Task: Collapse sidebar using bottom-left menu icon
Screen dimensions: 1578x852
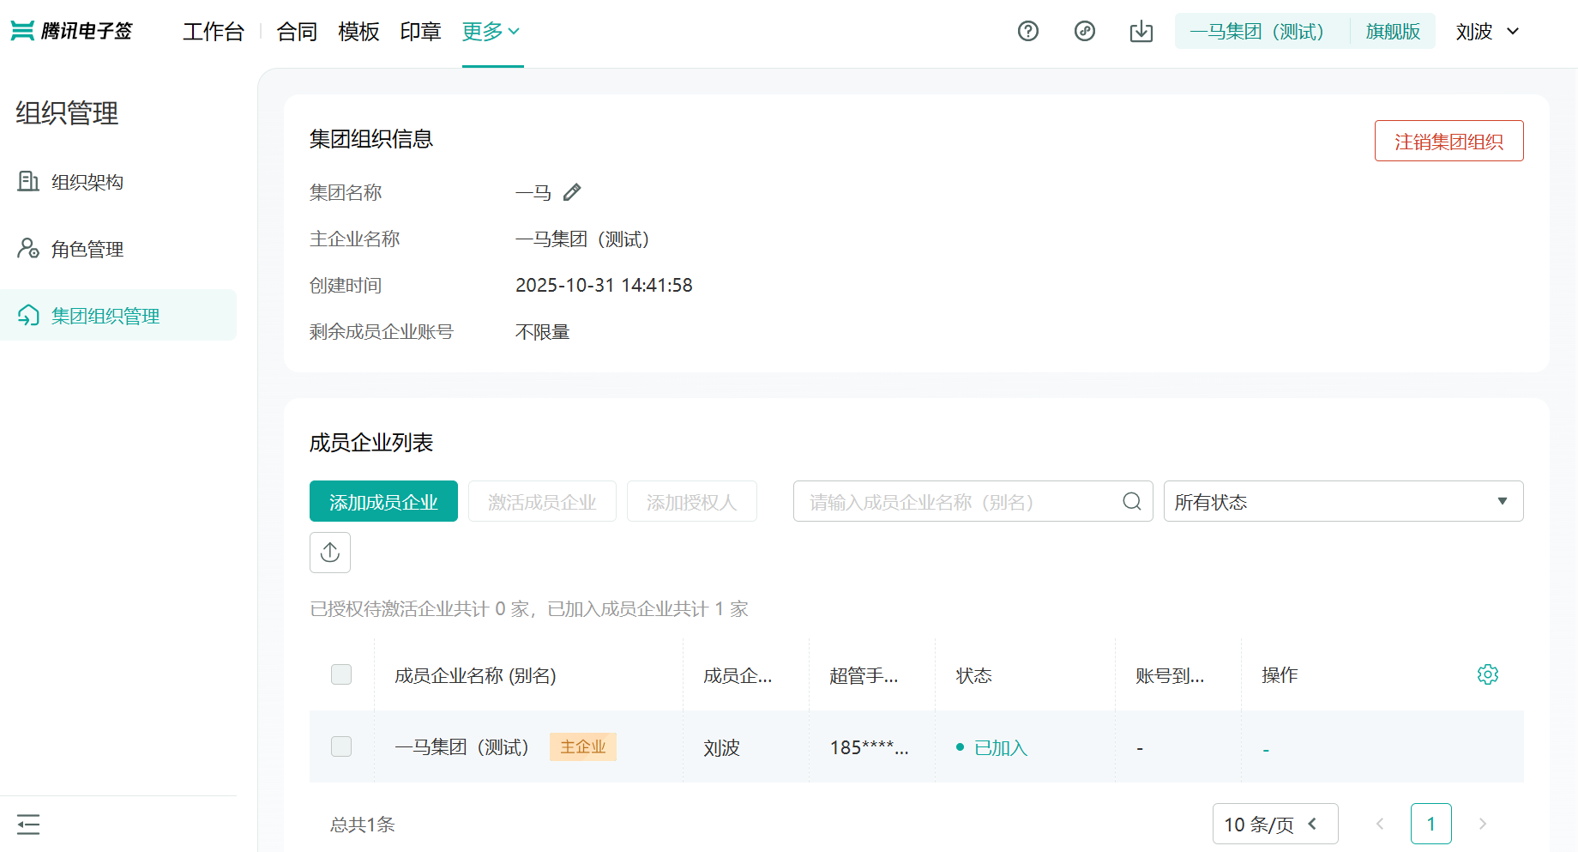Action: point(28,825)
